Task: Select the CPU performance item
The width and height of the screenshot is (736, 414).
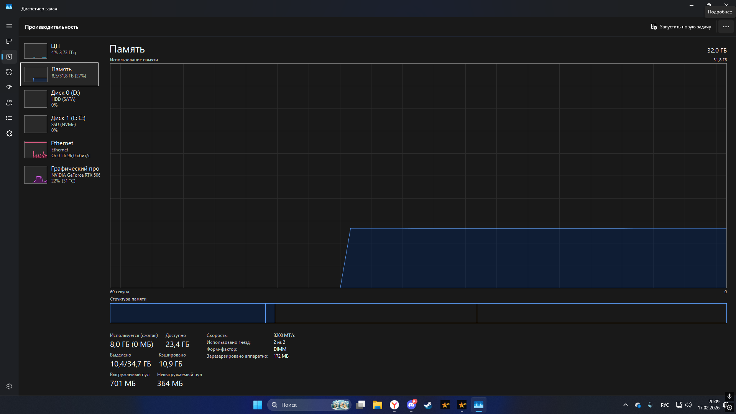Action: [x=59, y=51]
